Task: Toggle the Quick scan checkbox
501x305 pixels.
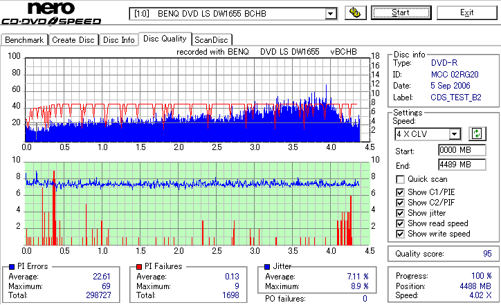Action: pyautogui.click(x=400, y=179)
